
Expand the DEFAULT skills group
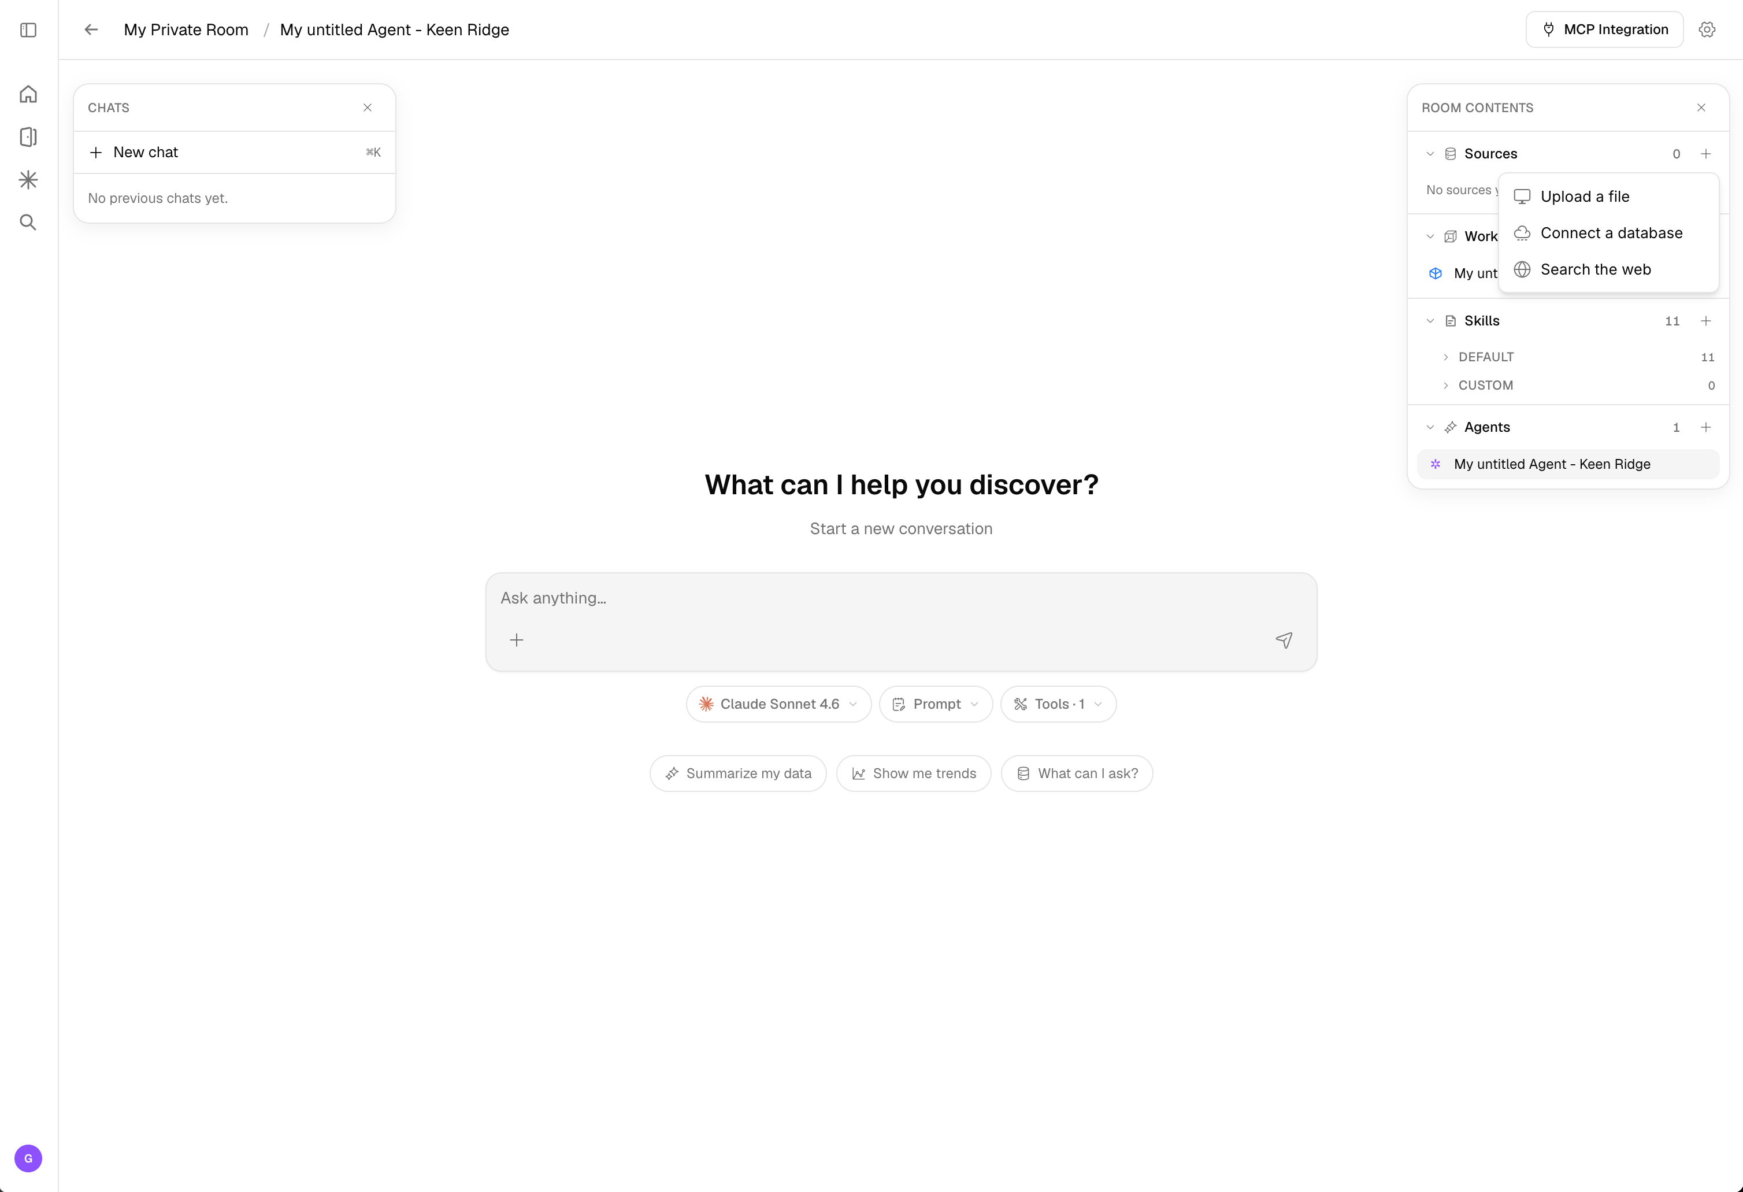click(x=1446, y=357)
